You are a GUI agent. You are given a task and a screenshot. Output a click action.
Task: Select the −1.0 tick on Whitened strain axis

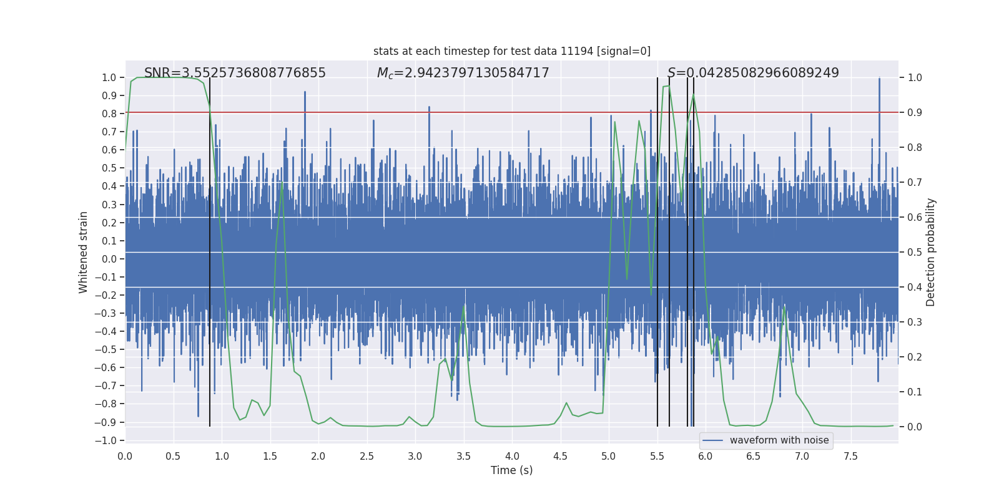click(x=105, y=440)
